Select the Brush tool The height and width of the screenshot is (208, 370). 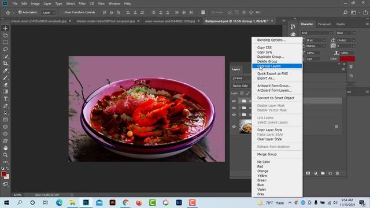coord(5,77)
